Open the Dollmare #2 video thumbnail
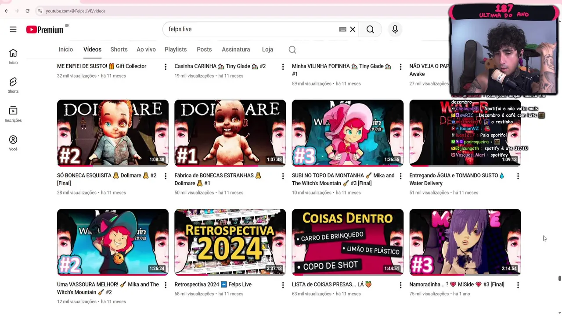The height and width of the screenshot is (316, 562). (x=113, y=133)
